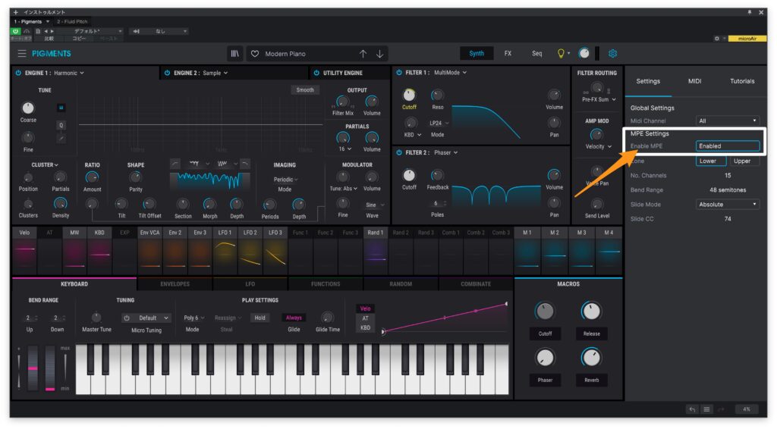The image size is (777, 429).
Task: Open the Pigments hamburger main menu
Action: point(22,54)
